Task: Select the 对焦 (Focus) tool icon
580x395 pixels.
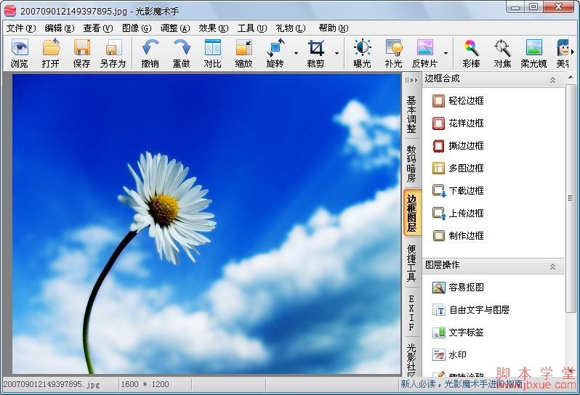Action: tap(502, 48)
